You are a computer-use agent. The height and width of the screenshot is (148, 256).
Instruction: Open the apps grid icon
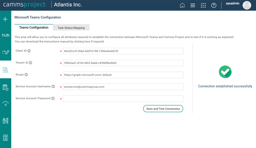(203, 5)
